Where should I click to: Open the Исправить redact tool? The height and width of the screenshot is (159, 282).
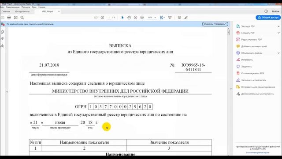tap(247, 60)
